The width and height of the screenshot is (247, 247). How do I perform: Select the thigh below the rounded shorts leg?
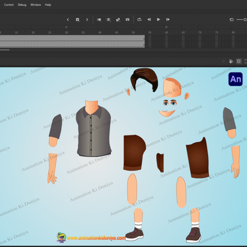click(x=132, y=189)
